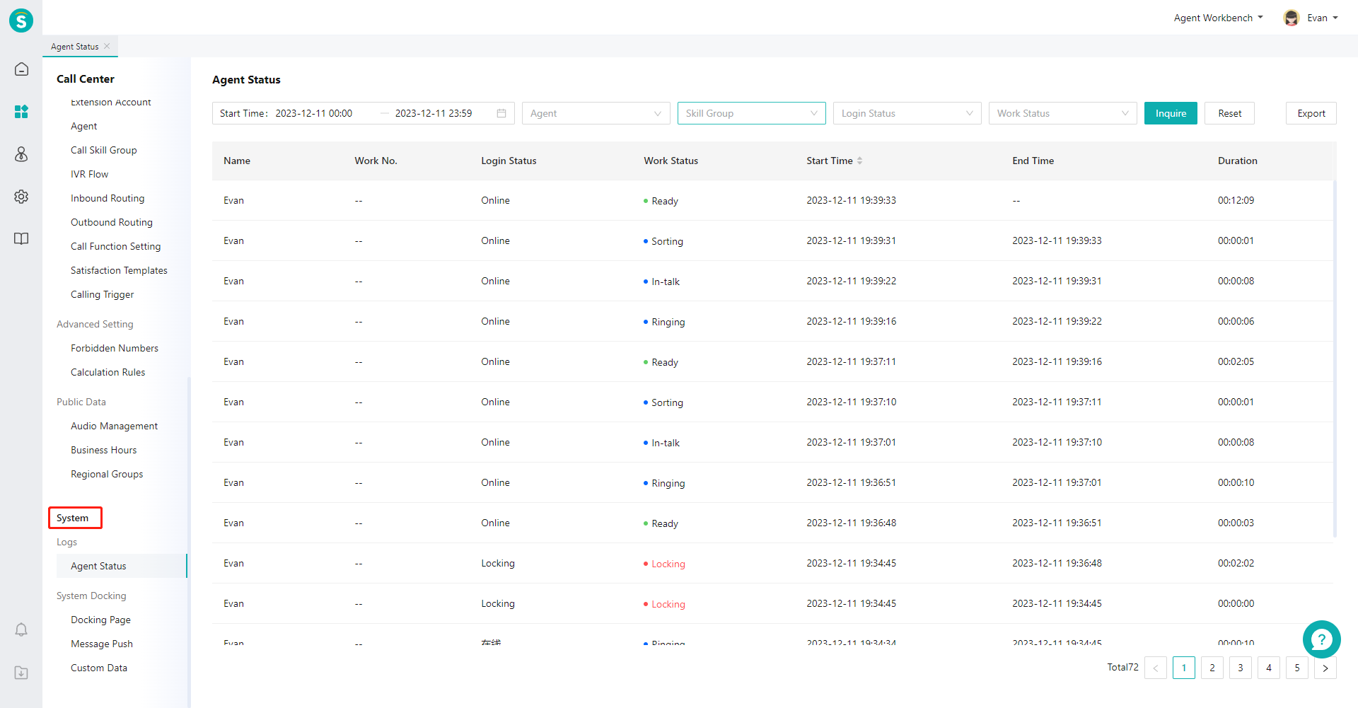The image size is (1358, 708).
Task: Open Message Push menu item
Action: tap(102, 644)
